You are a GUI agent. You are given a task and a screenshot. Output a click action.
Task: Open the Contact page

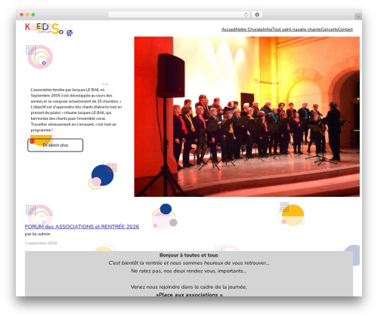tap(345, 29)
